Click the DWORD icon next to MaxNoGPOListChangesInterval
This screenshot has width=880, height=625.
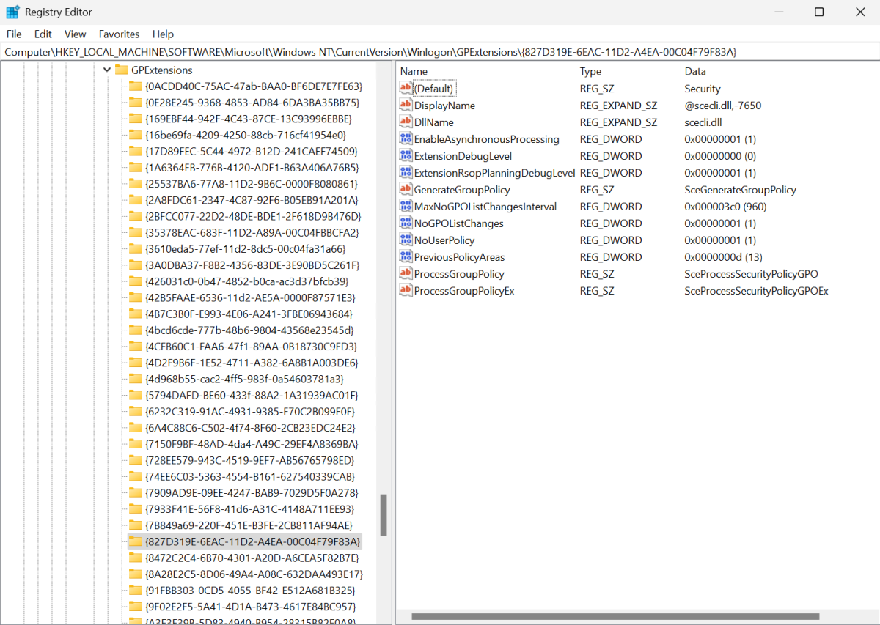(x=406, y=206)
